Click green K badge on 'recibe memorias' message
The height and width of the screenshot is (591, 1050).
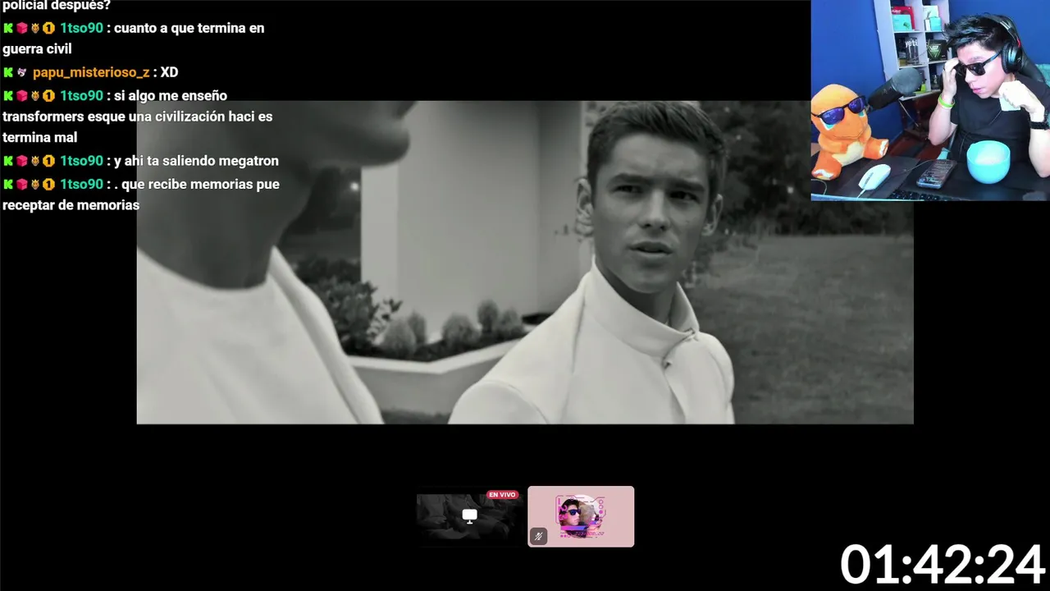[8, 185]
